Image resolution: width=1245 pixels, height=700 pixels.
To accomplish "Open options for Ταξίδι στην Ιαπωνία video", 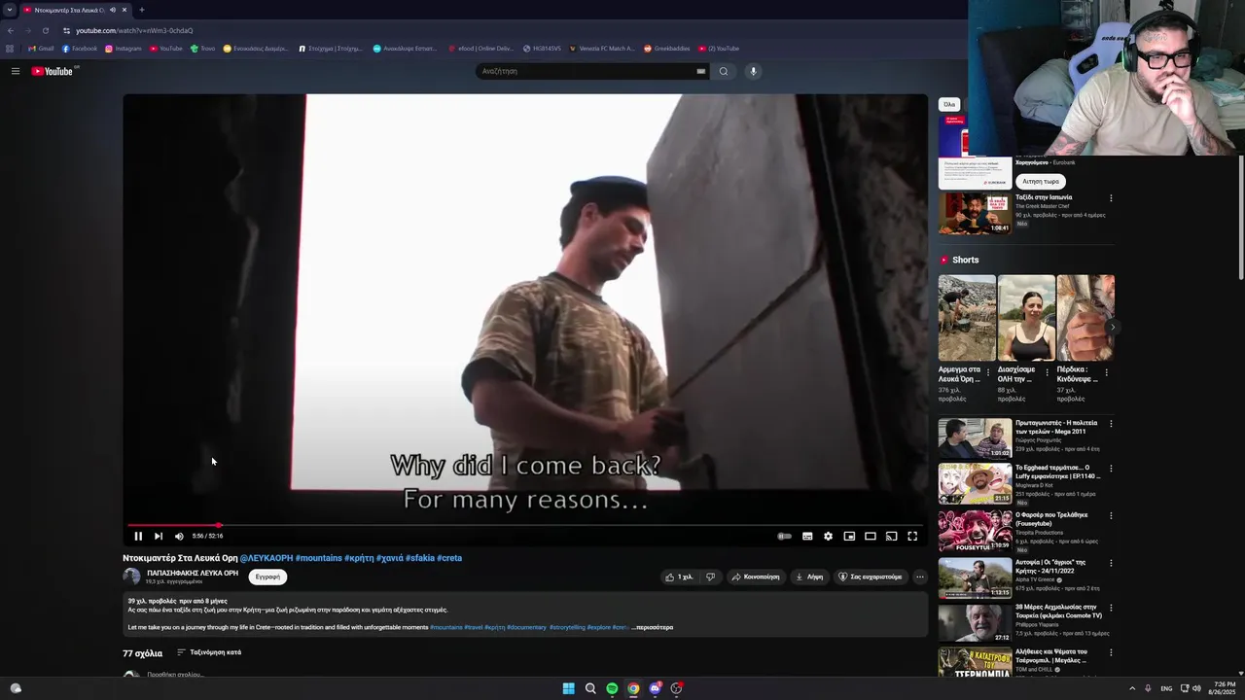I will pyautogui.click(x=1111, y=198).
